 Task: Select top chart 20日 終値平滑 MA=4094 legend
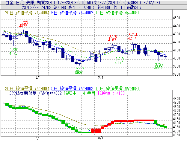tap(27, 13)
